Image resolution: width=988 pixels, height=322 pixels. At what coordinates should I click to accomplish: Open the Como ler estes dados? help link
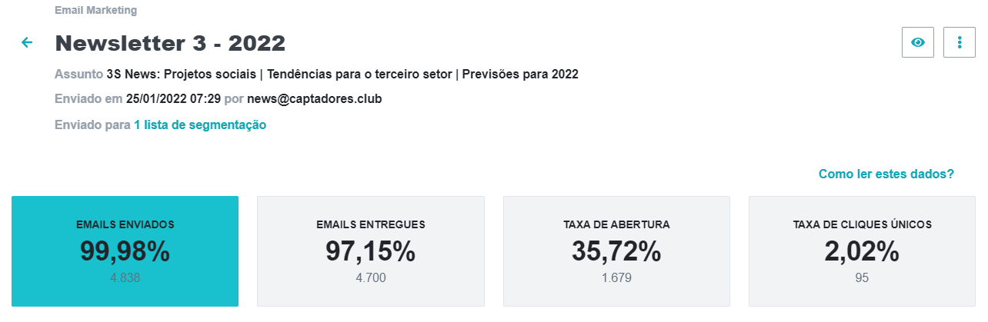pyautogui.click(x=886, y=174)
